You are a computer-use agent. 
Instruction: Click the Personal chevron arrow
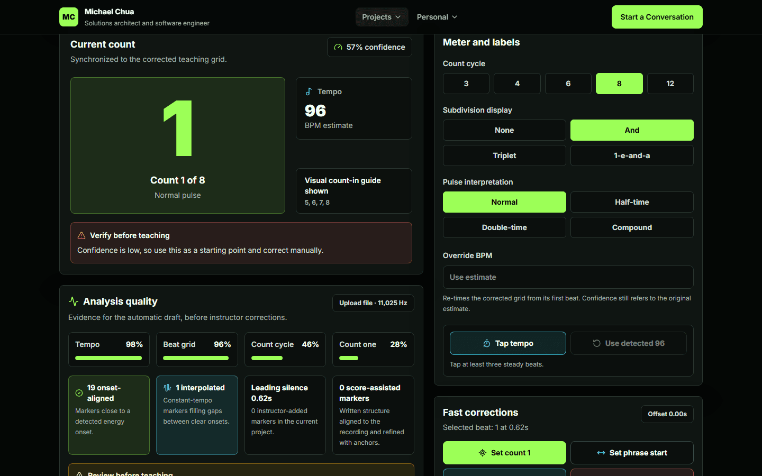click(x=455, y=17)
